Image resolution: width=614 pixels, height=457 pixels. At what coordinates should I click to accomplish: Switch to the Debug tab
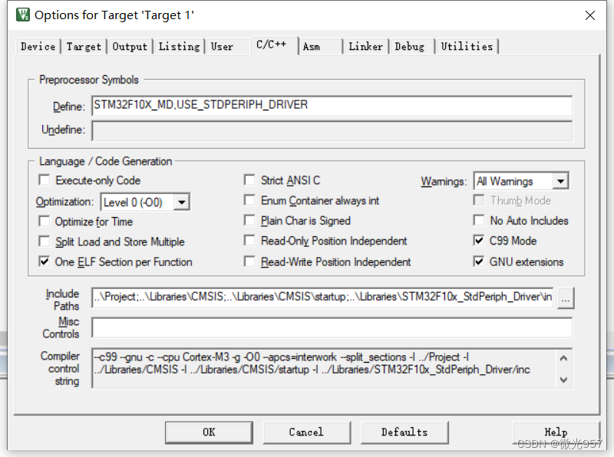click(x=409, y=47)
